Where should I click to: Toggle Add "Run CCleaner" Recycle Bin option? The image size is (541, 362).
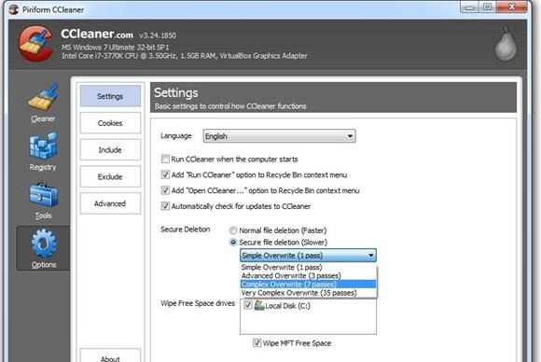pyautogui.click(x=165, y=174)
